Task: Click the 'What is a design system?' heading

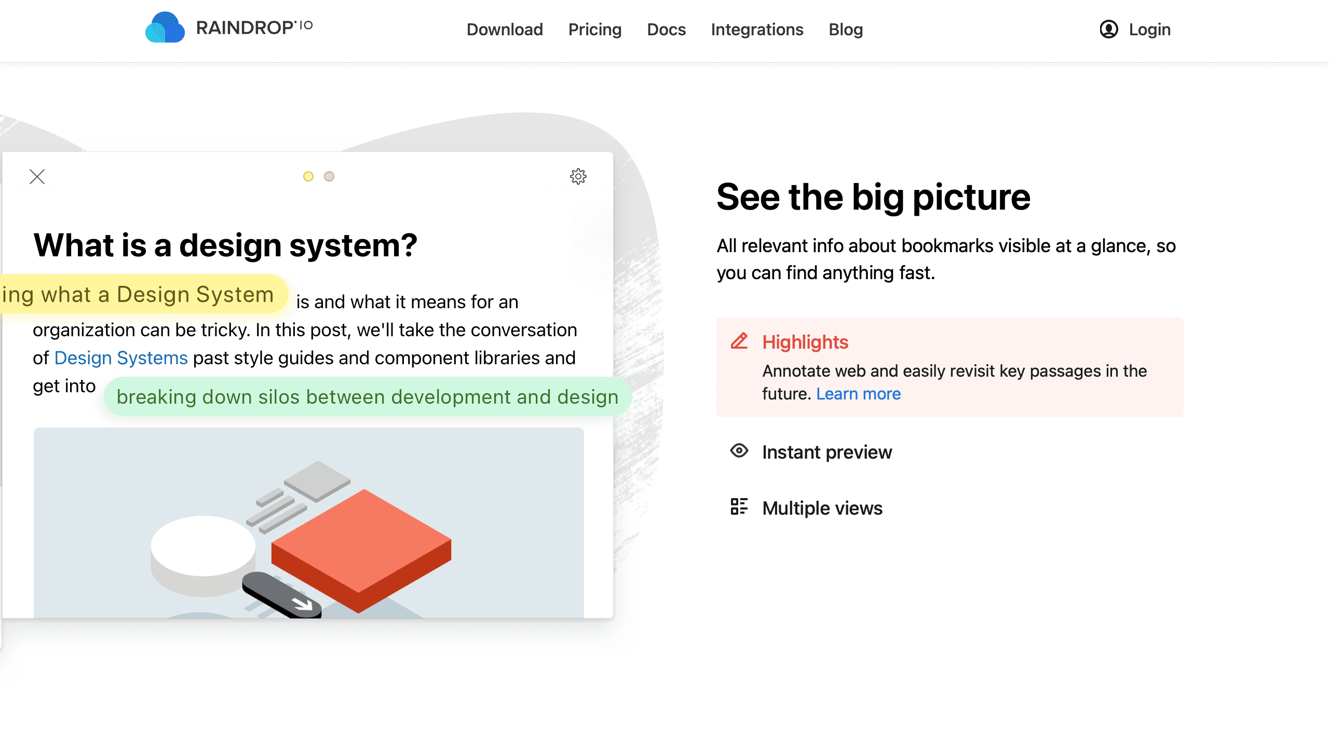Action: [225, 245]
